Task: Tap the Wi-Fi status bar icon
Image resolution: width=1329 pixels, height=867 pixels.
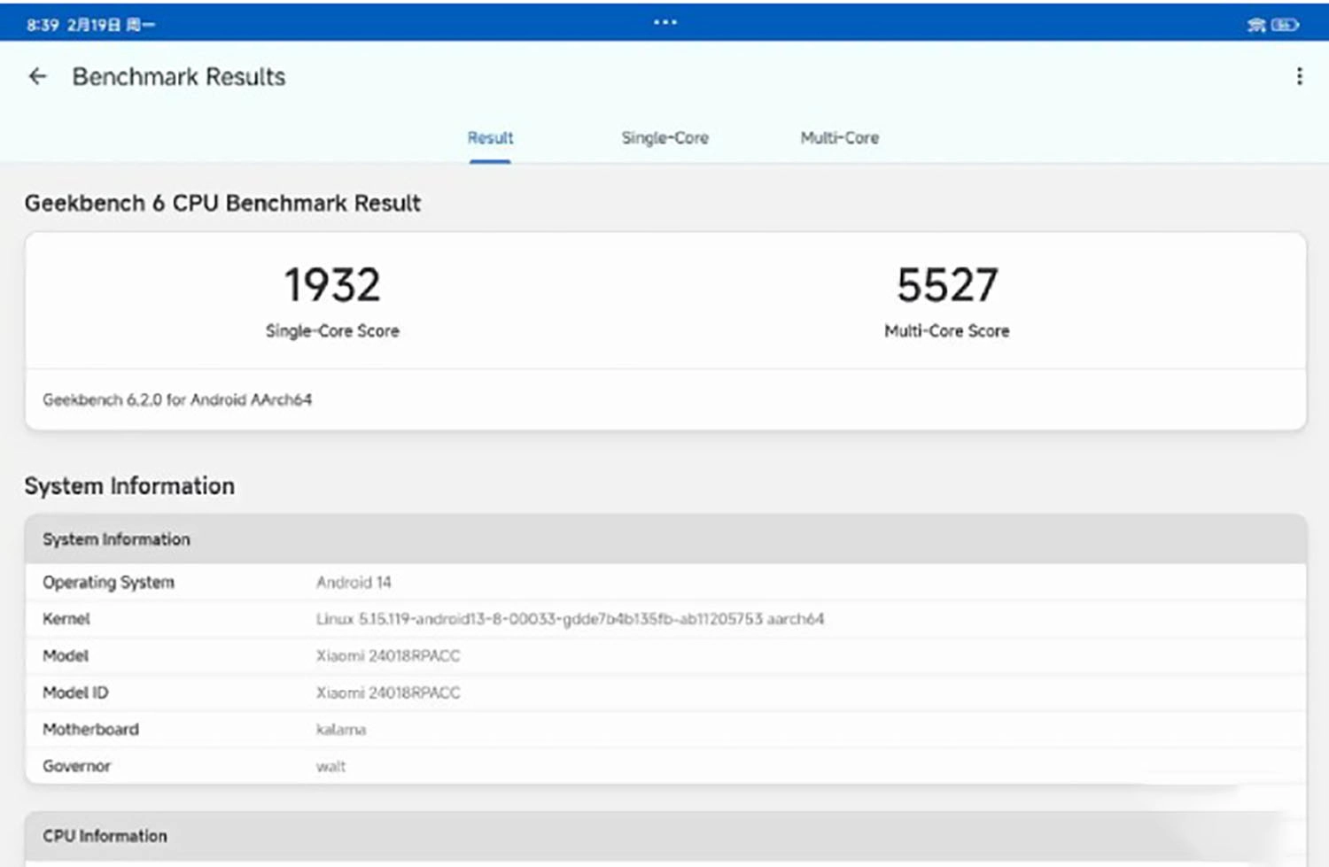Action: click(x=1255, y=25)
